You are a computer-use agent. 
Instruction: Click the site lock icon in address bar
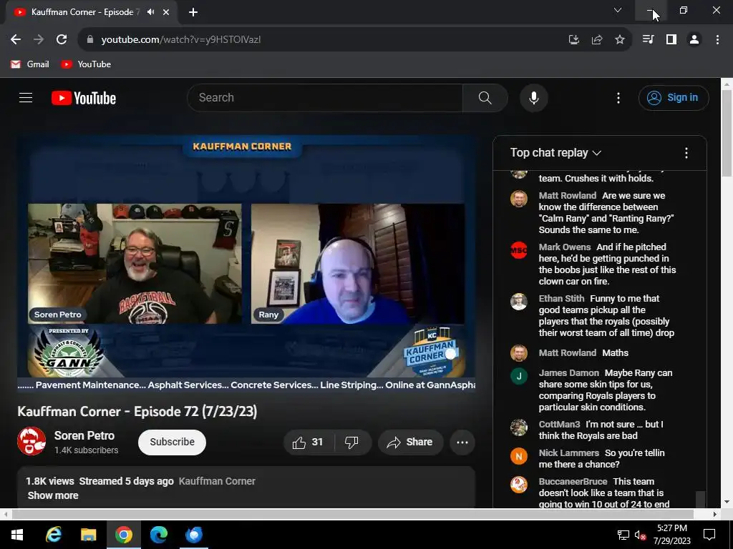pyautogui.click(x=90, y=40)
